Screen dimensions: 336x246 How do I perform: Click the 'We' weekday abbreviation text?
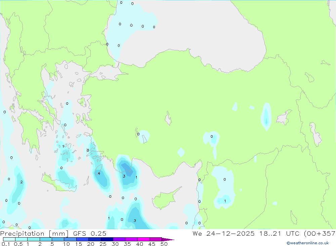click(x=197, y=234)
